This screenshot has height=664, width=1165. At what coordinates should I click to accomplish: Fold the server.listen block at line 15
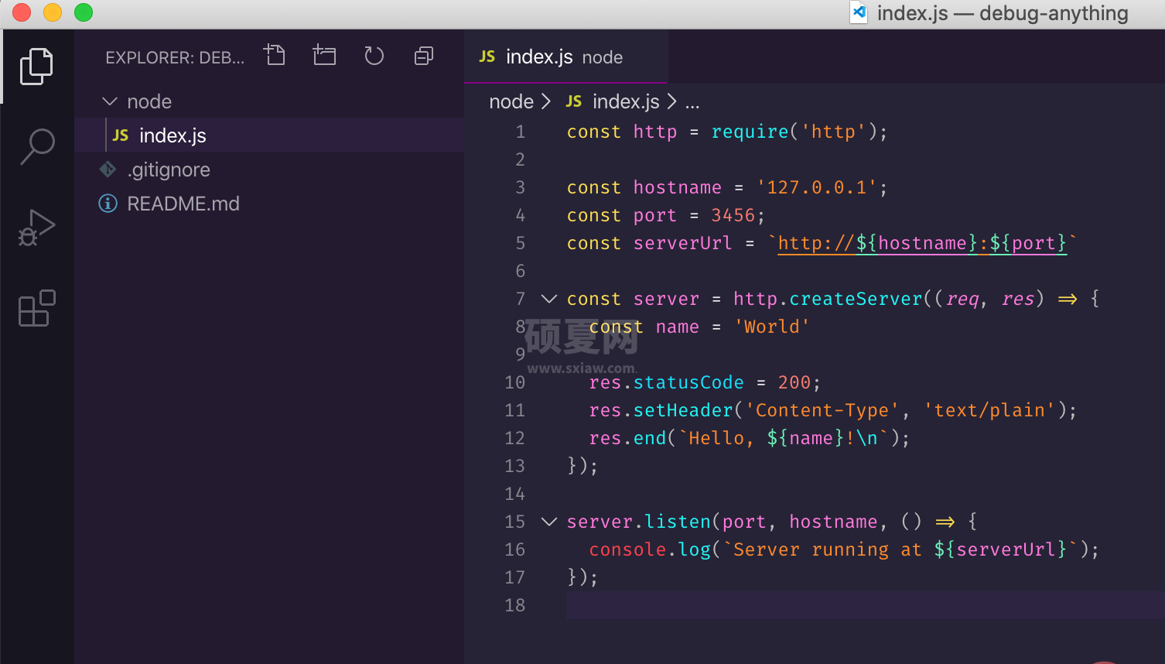coord(549,522)
